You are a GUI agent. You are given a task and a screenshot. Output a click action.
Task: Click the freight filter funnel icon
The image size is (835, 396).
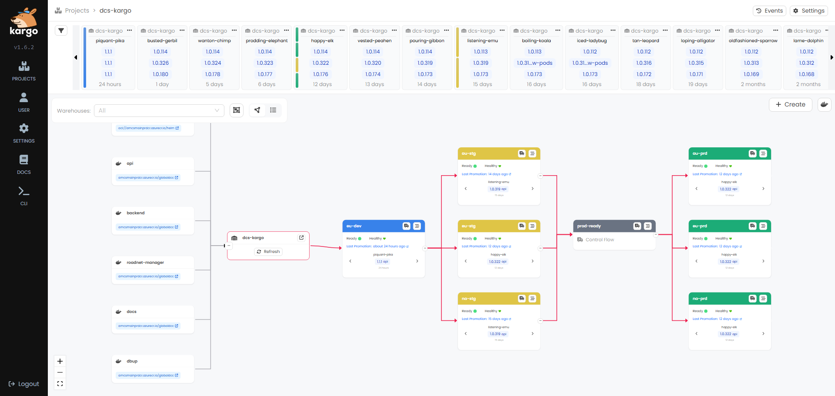coord(61,30)
